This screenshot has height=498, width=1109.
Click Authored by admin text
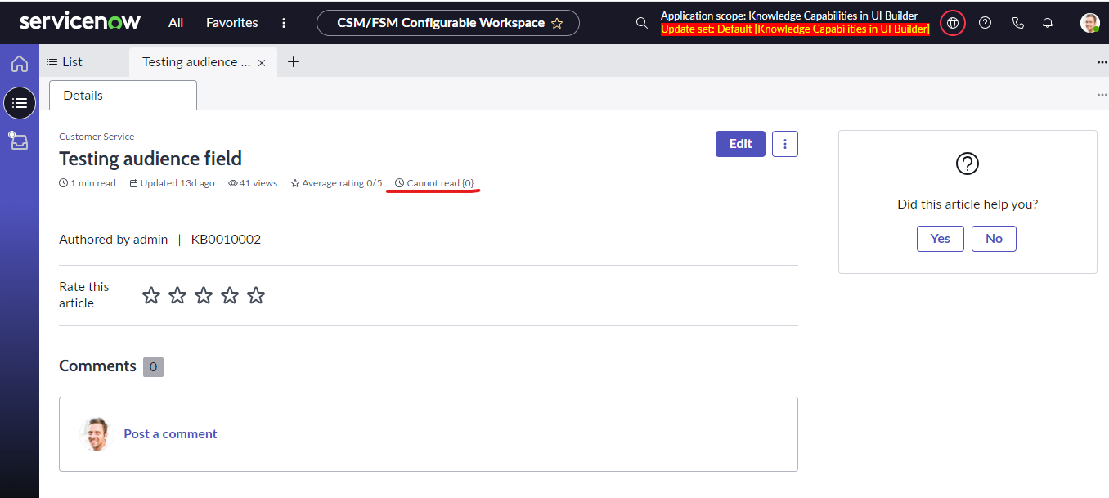tap(113, 240)
